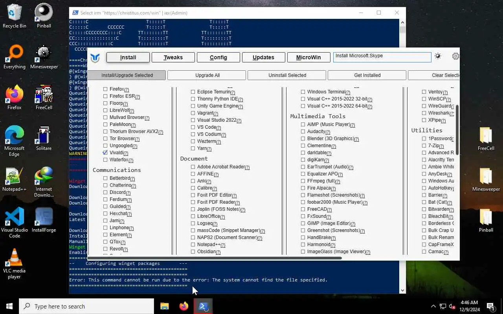Select the FreeCell folder on the right side
The height and width of the screenshot is (314, 503).
(486, 139)
